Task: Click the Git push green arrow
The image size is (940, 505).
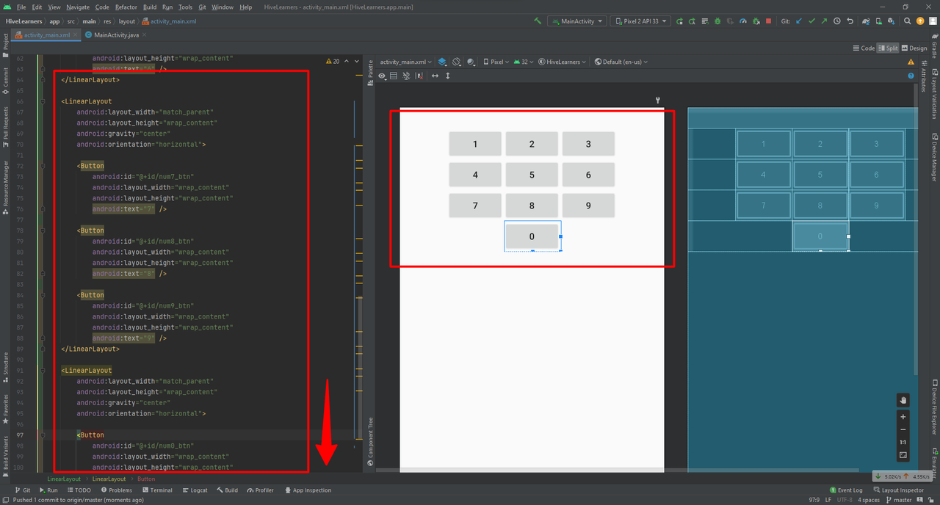Action: tap(824, 21)
